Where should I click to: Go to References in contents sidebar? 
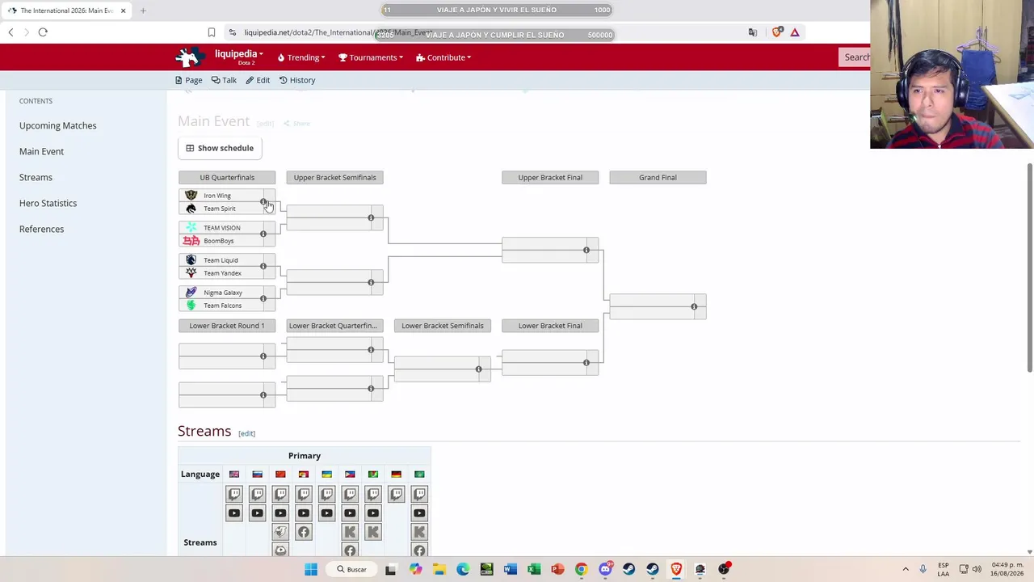click(41, 229)
